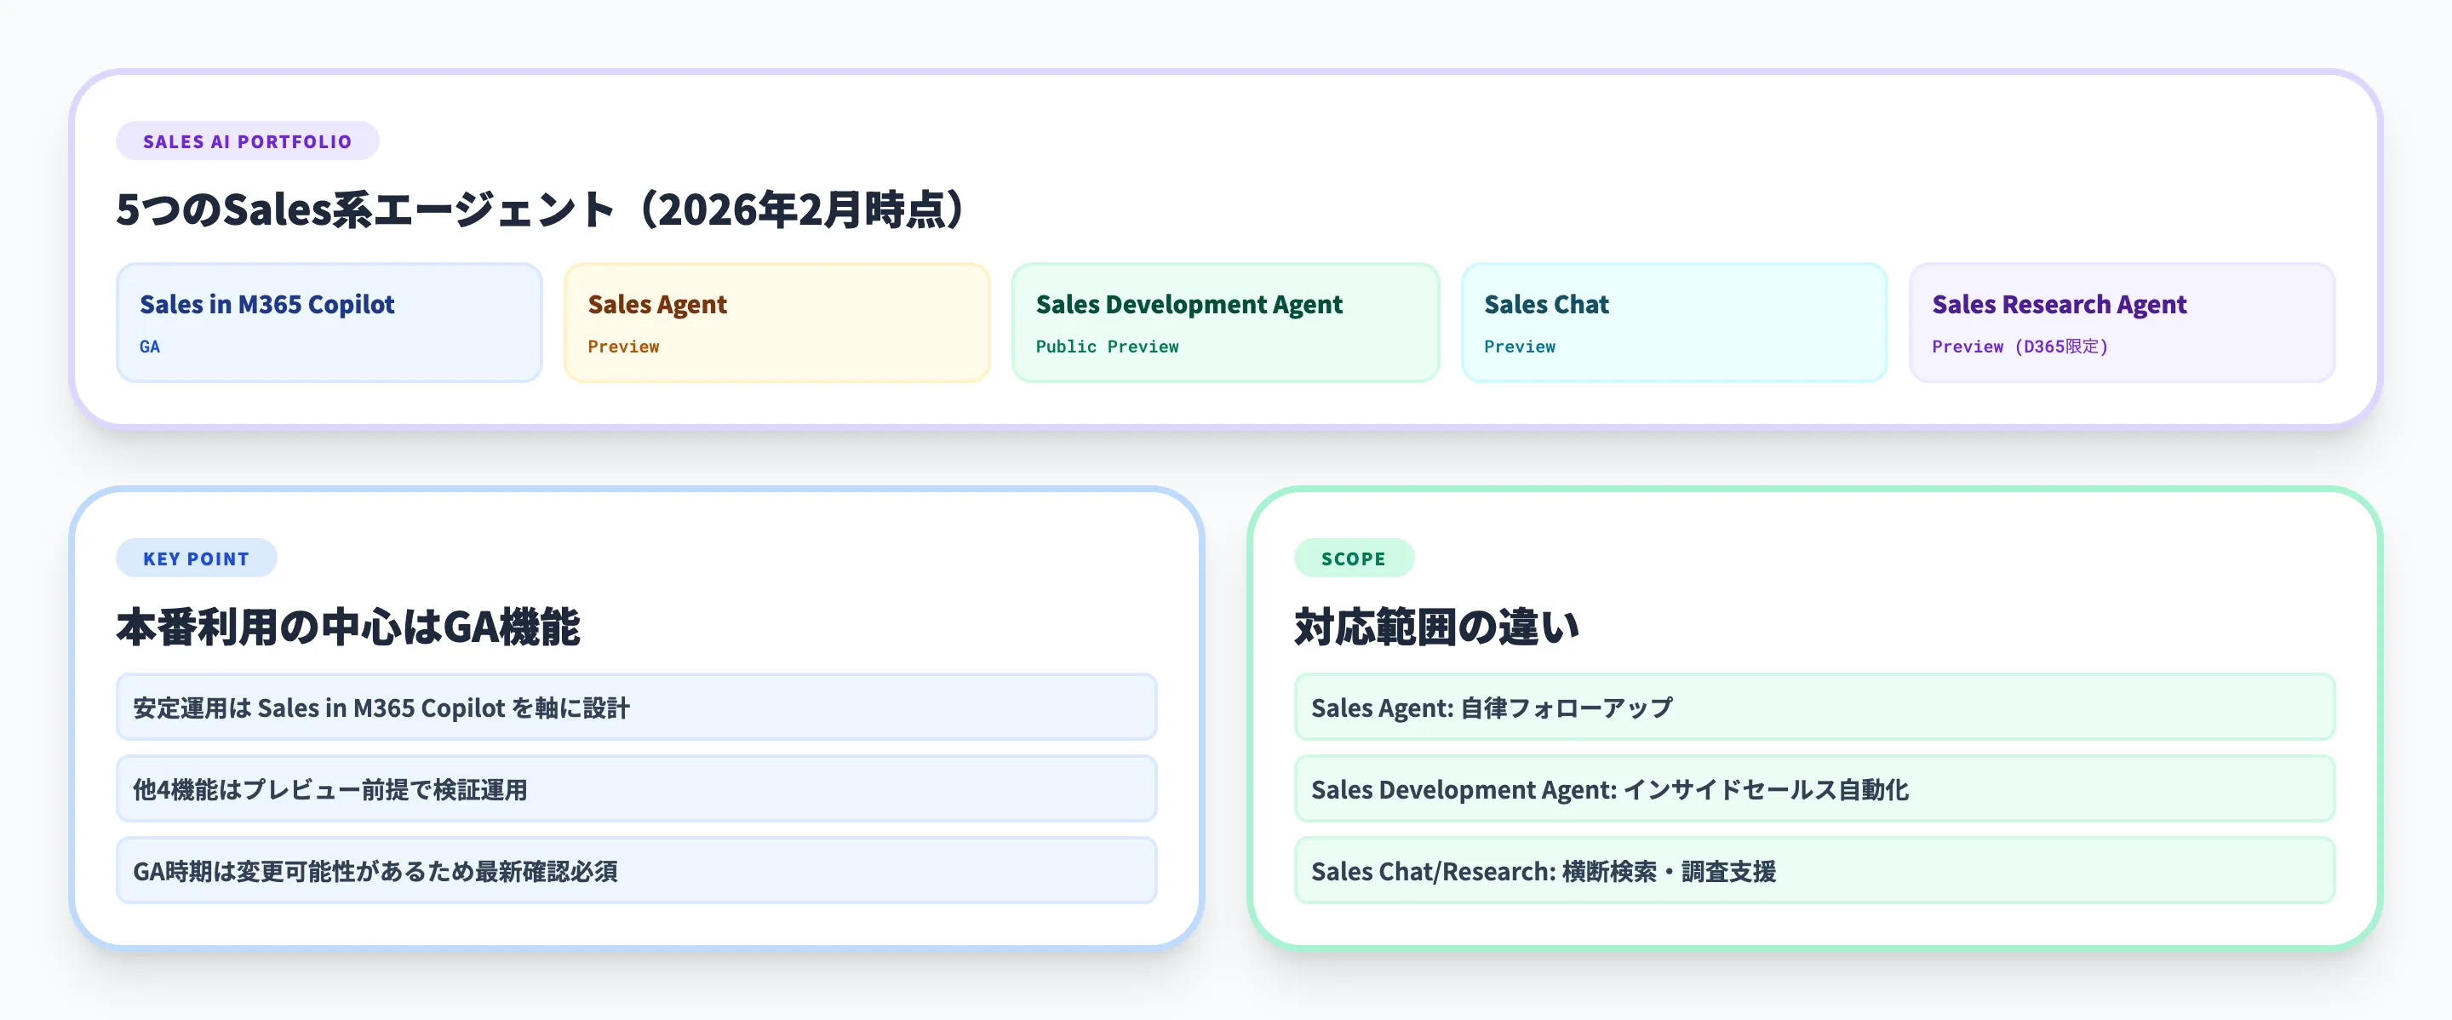Viewport: 2452px width, 1020px height.
Task: Select the item GA時期は変更可能性があるため最新確認必須
Action: 635,871
